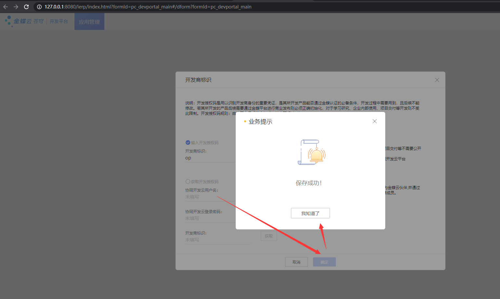Open the 应用管理 tab
The image size is (500, 299).
(89, 22)
